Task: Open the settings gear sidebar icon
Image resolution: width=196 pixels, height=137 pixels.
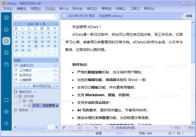Action: pyautogui.click(x=6, y=112)
